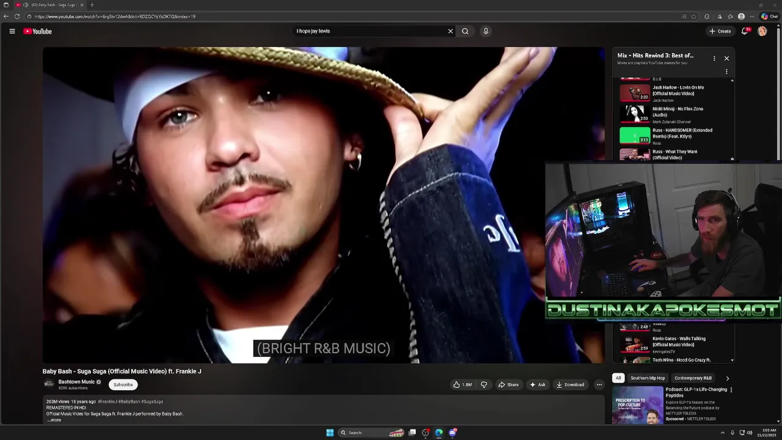Mute the tab using the speaker icon
The height and width of the screenshot is (440, 782).
(26, 5)
